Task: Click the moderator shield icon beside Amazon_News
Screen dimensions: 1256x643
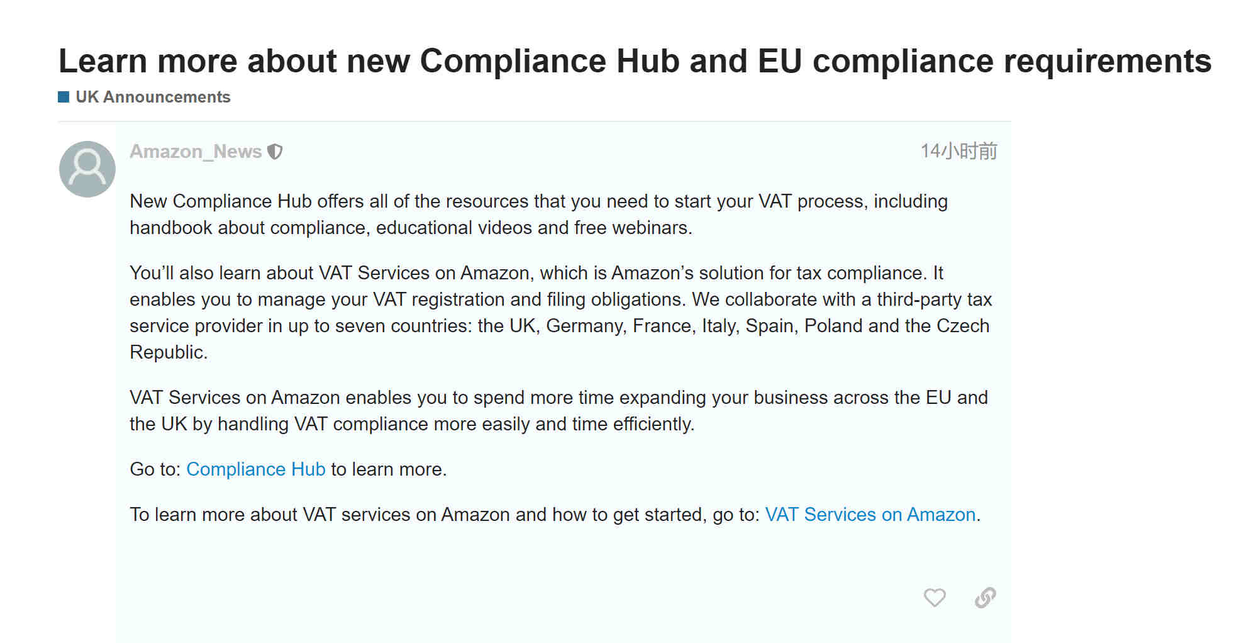Action: 275,152
